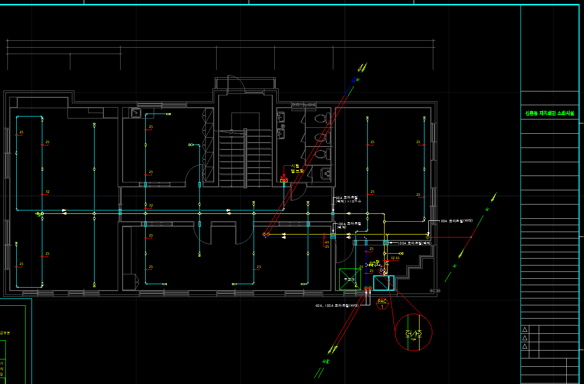The width and height of the screenshot is (584, 384).
Task: Select the '32 65' pipe size label
Action: [395, 258]
